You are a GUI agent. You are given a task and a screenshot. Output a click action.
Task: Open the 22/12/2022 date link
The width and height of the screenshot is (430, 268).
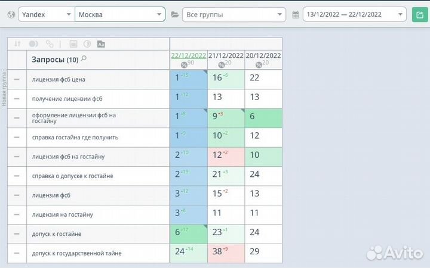tap(188, 55)
